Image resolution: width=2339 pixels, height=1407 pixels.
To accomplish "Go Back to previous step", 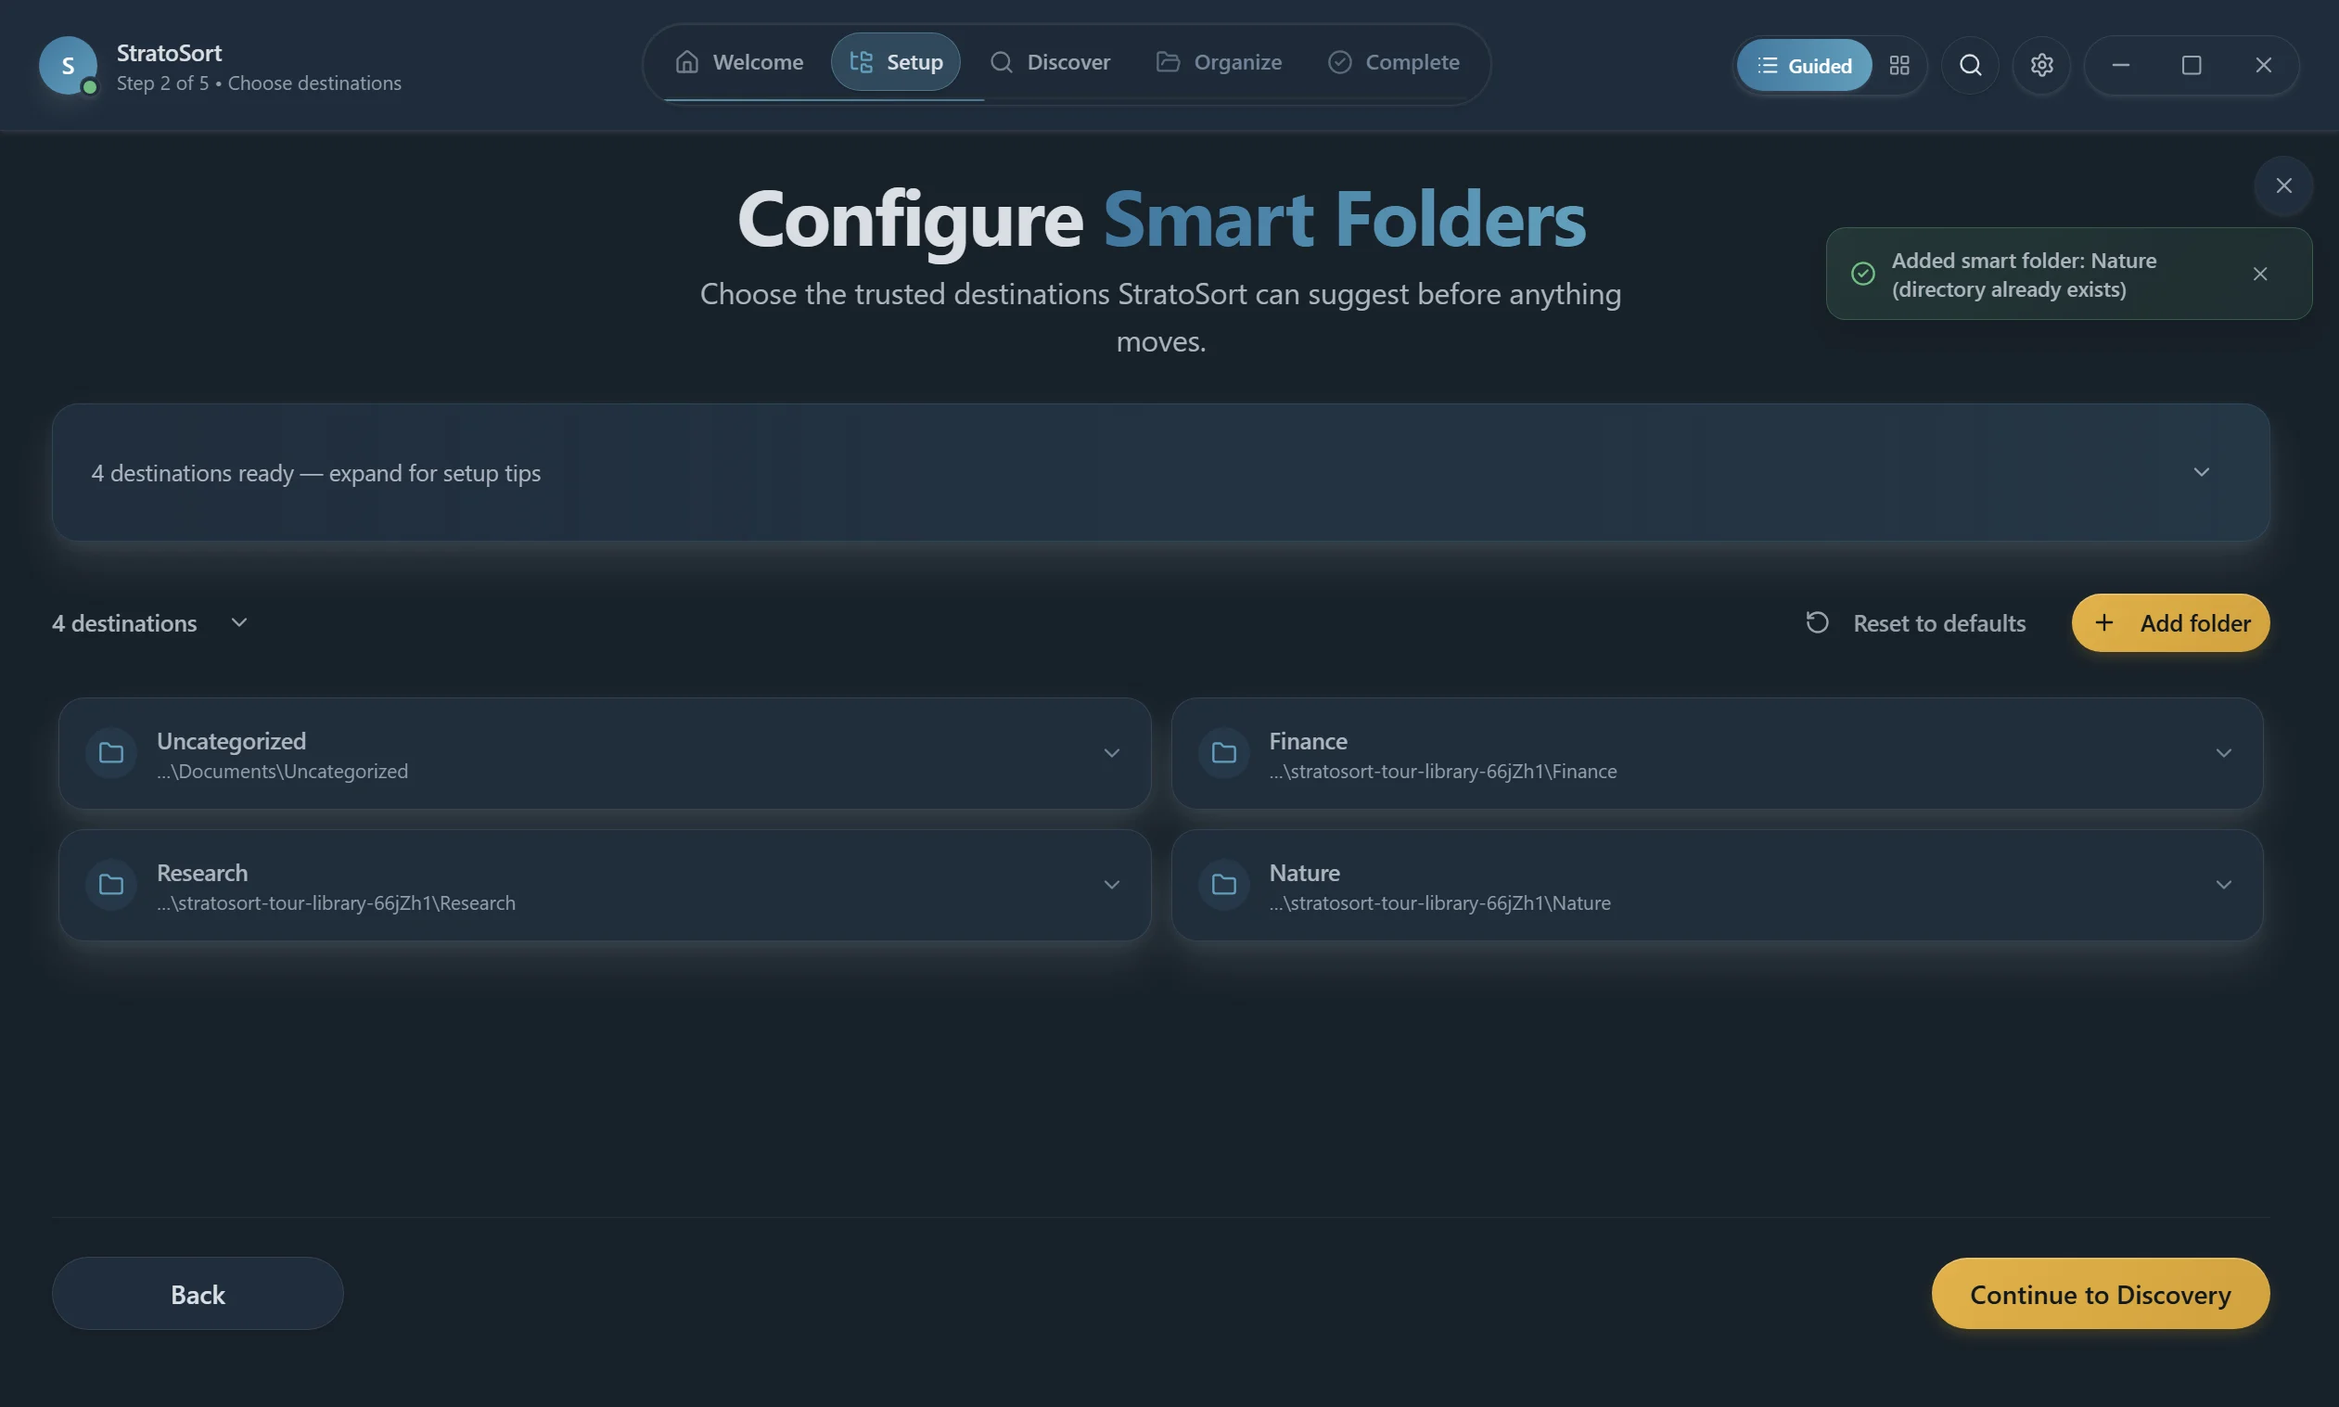I will point(198,1294).
